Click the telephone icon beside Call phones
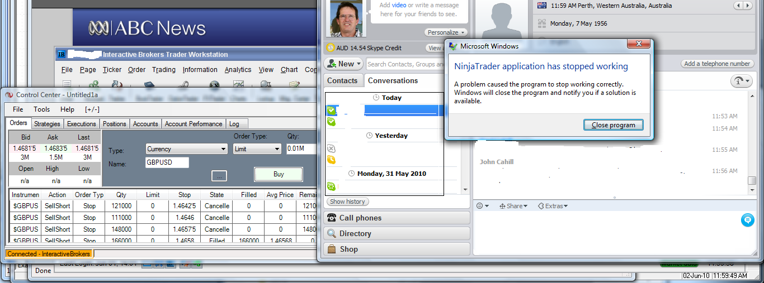 tap(332, 218)
